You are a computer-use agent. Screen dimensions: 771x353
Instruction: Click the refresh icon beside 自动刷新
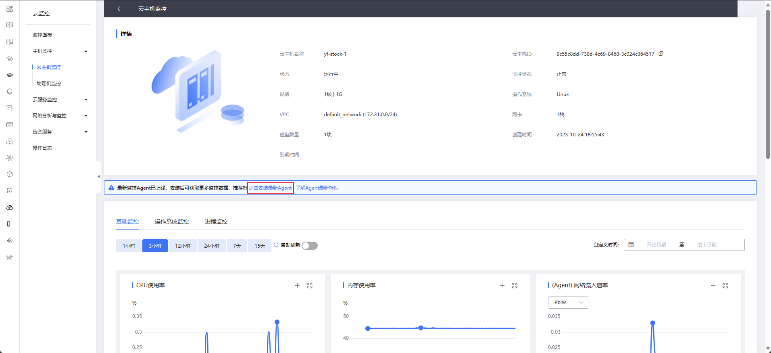pyautogui.click(x=276, y=245)
